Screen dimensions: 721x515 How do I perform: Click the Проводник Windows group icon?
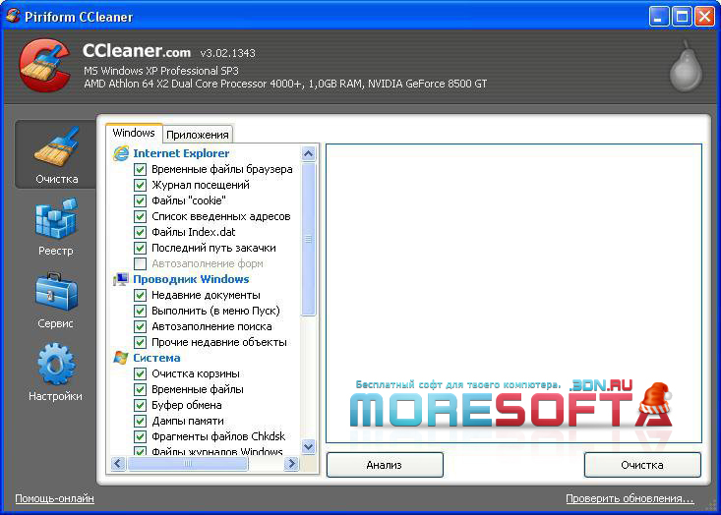coord(121,279)
